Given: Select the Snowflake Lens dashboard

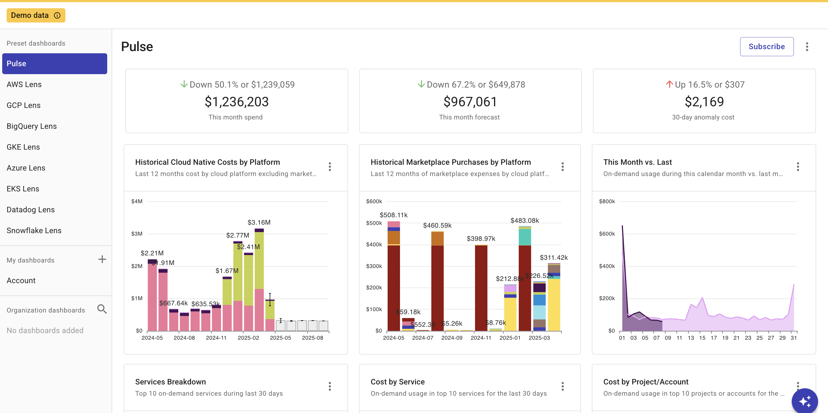Looking at the screenshot, I should click(x=34, y=231).
